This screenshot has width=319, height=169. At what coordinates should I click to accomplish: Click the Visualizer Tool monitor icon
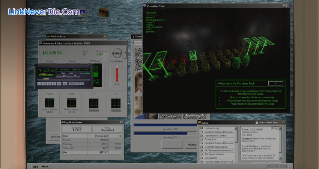pos(145,6)
